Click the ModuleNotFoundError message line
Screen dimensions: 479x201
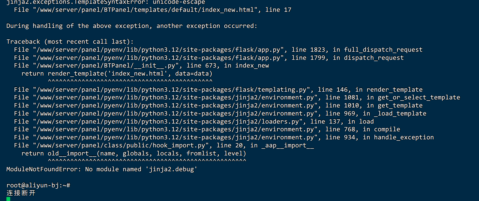(x=102, y=169)
